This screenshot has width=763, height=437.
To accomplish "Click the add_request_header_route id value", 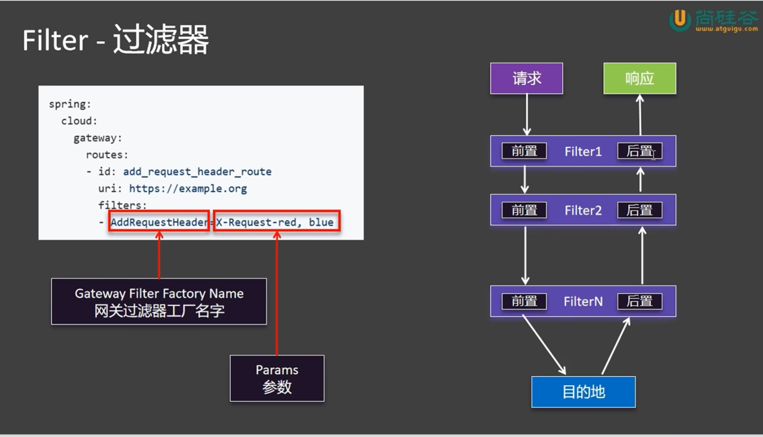I will click(x=197, y=172).
